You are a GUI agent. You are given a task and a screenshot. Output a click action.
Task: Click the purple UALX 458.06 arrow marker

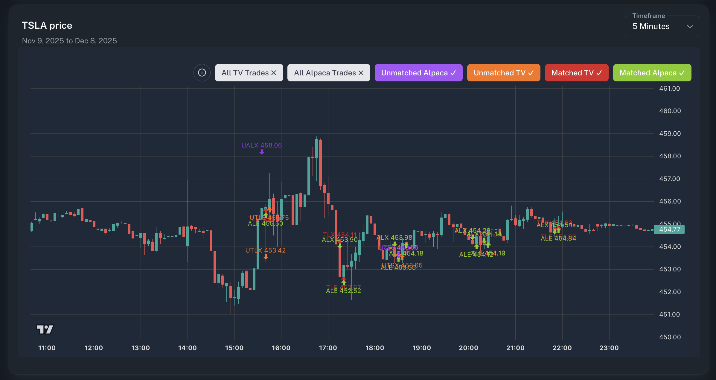point(262,152)
